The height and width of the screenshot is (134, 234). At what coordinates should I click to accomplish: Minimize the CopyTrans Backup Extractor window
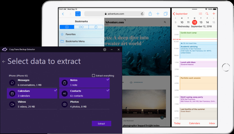pyautogui.click(x=112, y=50)
